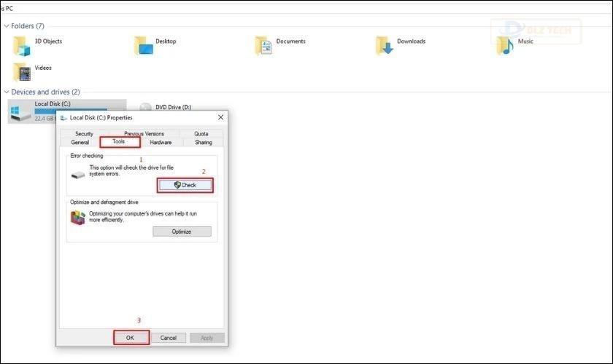
Task: Open the Music folder icon
Action: (x=505, y=45)
